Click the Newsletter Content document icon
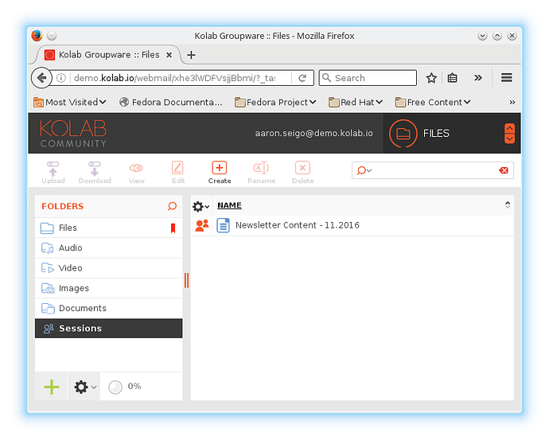This screenshot has width=549, height=440. coord(223,225)
